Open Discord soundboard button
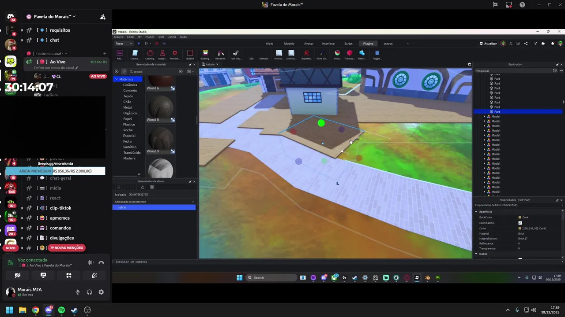 coord(94,275)
